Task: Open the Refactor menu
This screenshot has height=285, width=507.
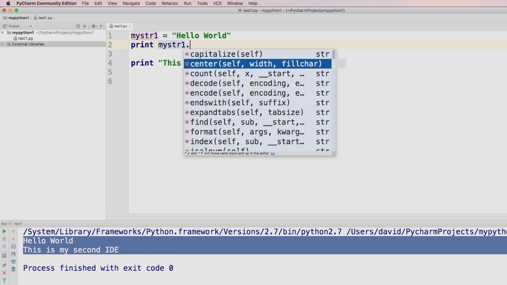Action: point(170,3)
